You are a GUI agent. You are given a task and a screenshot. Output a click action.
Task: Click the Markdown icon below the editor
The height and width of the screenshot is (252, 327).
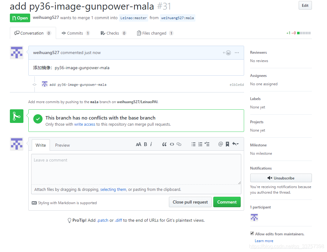pos(34,203)
